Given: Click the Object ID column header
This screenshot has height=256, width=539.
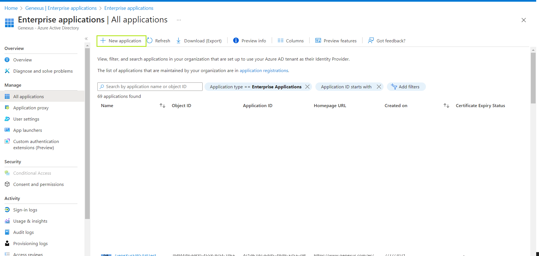Looking at the screenshot, I should (181, 106).
